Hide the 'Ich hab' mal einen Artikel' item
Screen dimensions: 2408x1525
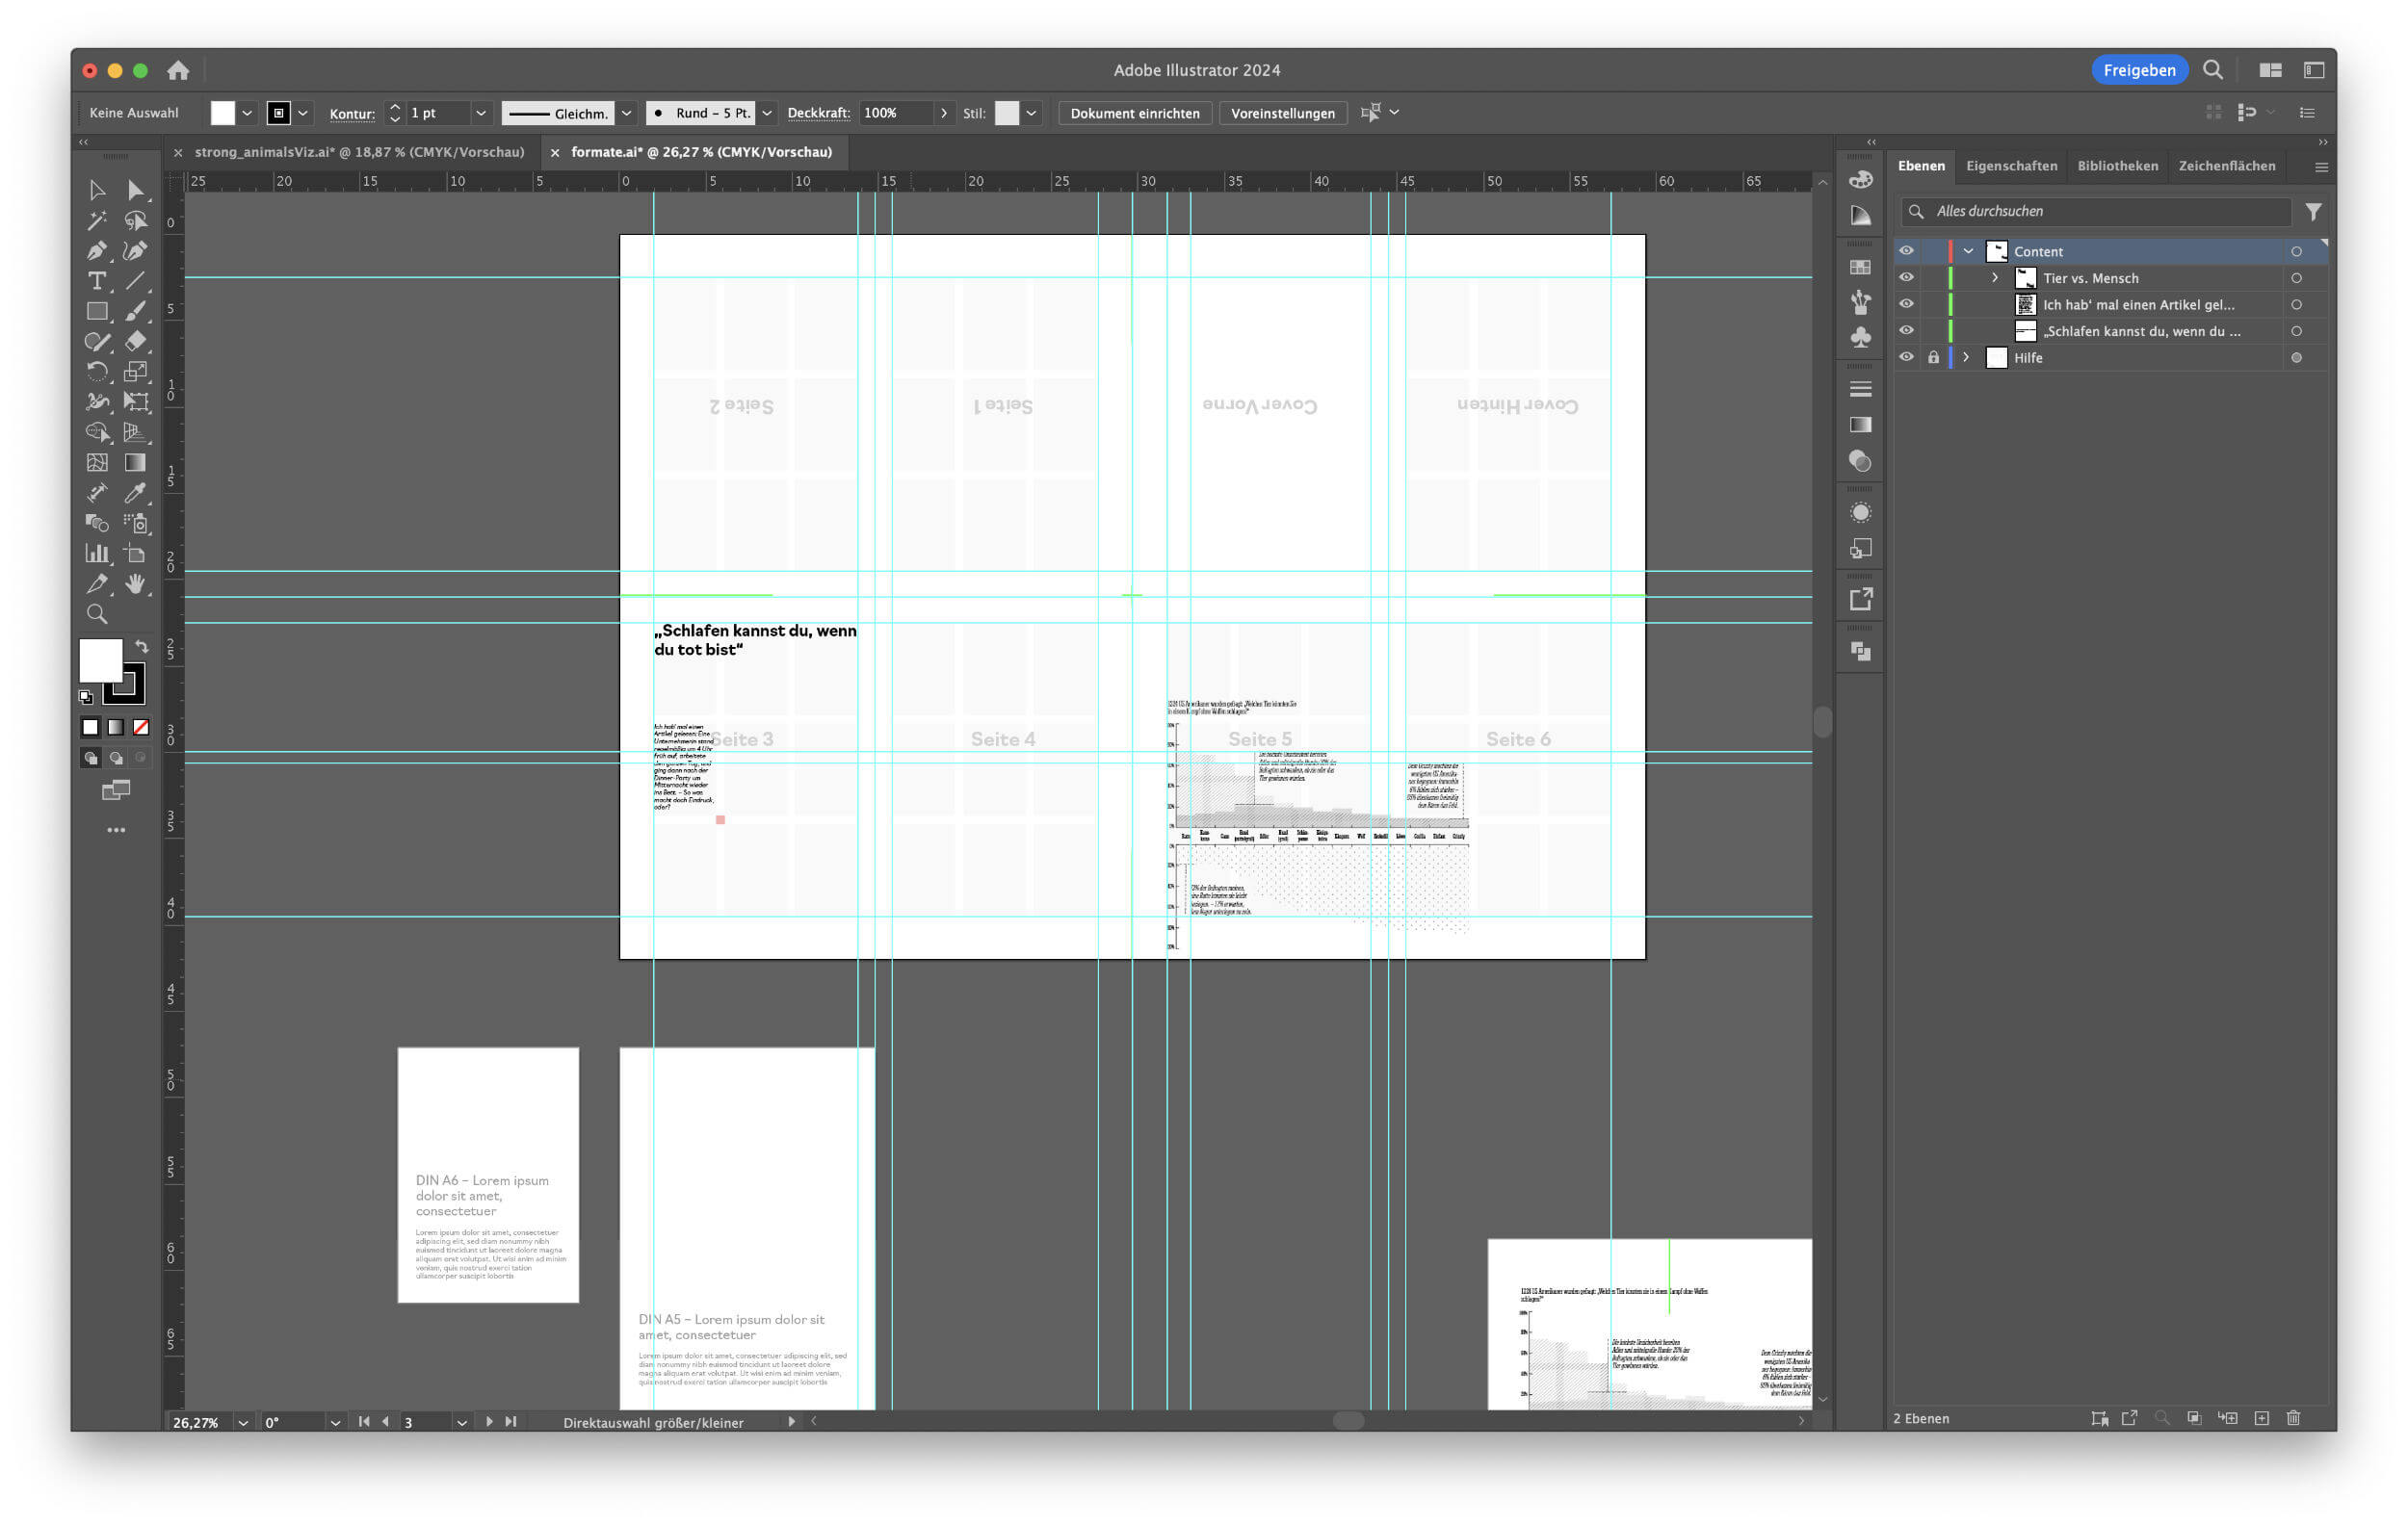[1906, 304]
